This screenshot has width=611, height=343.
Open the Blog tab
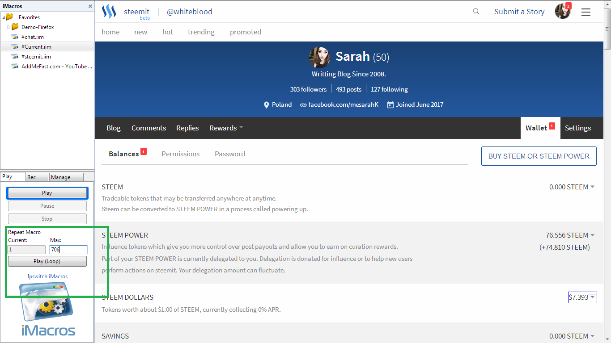(114, 128)
